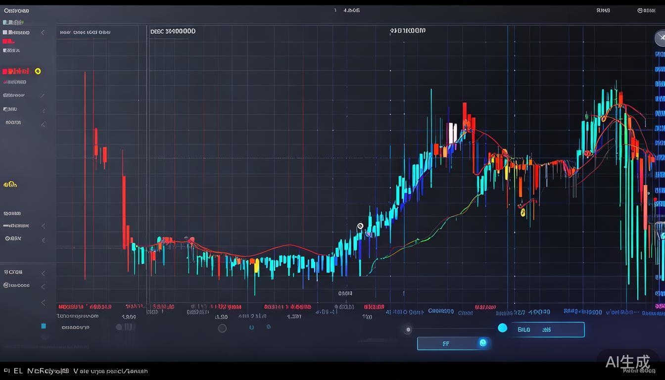This screenshot has width=665, height=380.
Task: Select the cyan circle icon beside the Blue button
Action: (x=503, y=328)
